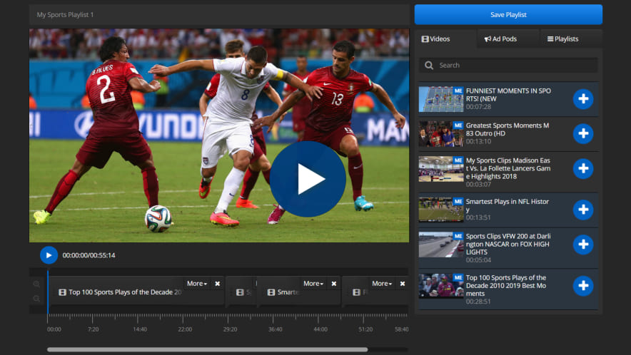Expand More menu on the Smartest Plays timeline clip
The image size is (631, 355).
314,284
